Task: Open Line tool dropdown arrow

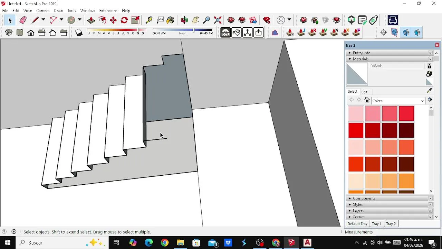Action: pyautogui.click(x=43, y=20)
